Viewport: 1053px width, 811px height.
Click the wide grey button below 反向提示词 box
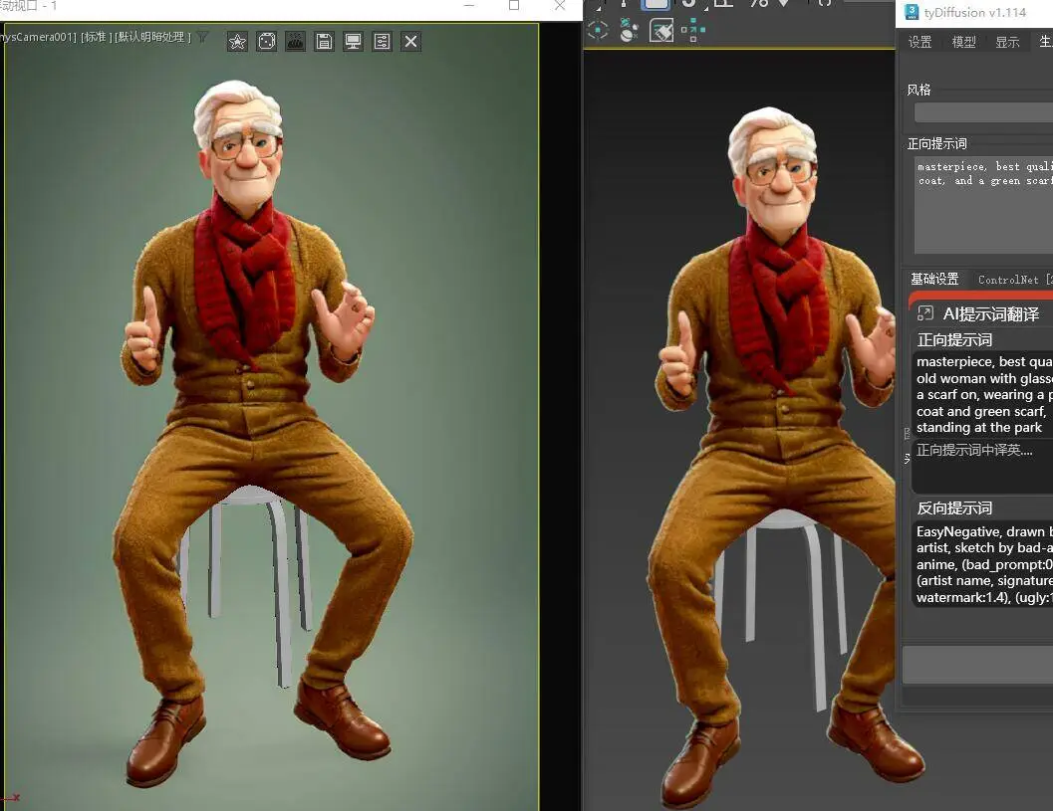977,665
